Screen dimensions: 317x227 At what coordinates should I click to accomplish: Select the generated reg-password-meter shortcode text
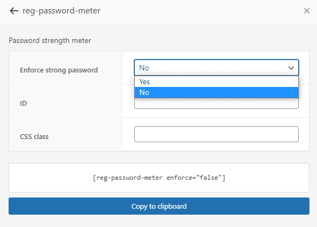(159, 178)
